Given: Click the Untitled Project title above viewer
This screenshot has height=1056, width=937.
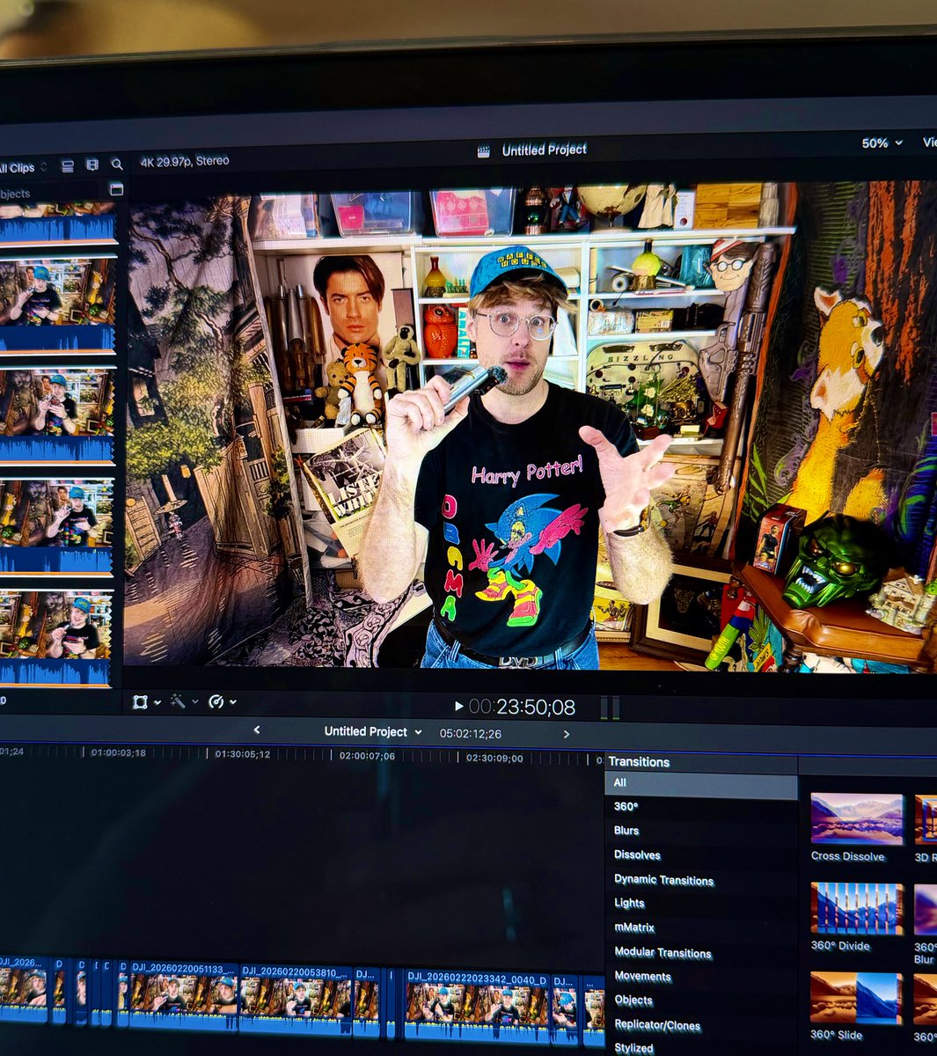Looking at the screenshot, I should [544, 150].
